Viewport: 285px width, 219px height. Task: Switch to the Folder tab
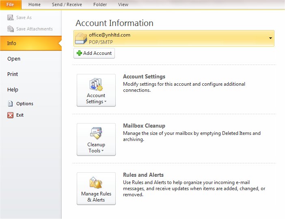click(x=100, y=4)
